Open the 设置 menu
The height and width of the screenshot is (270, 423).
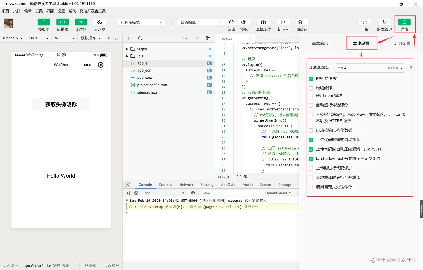tap(61, 11)
